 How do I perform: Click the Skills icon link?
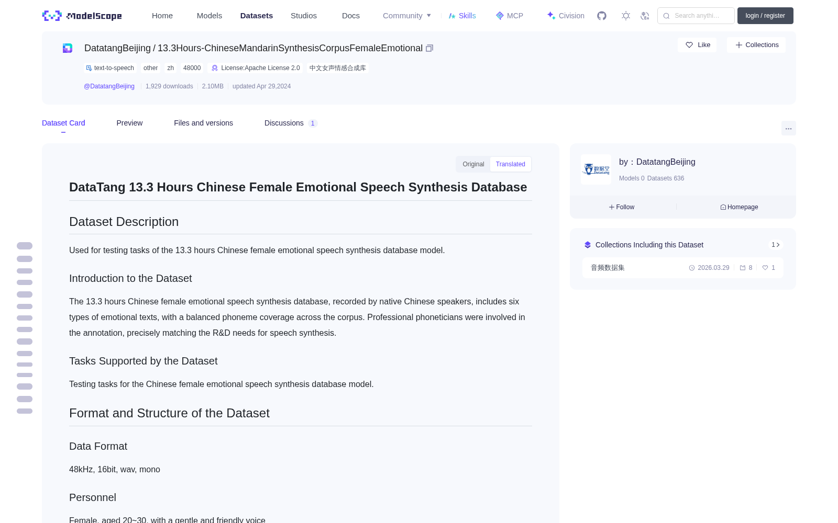coord(462,16)
